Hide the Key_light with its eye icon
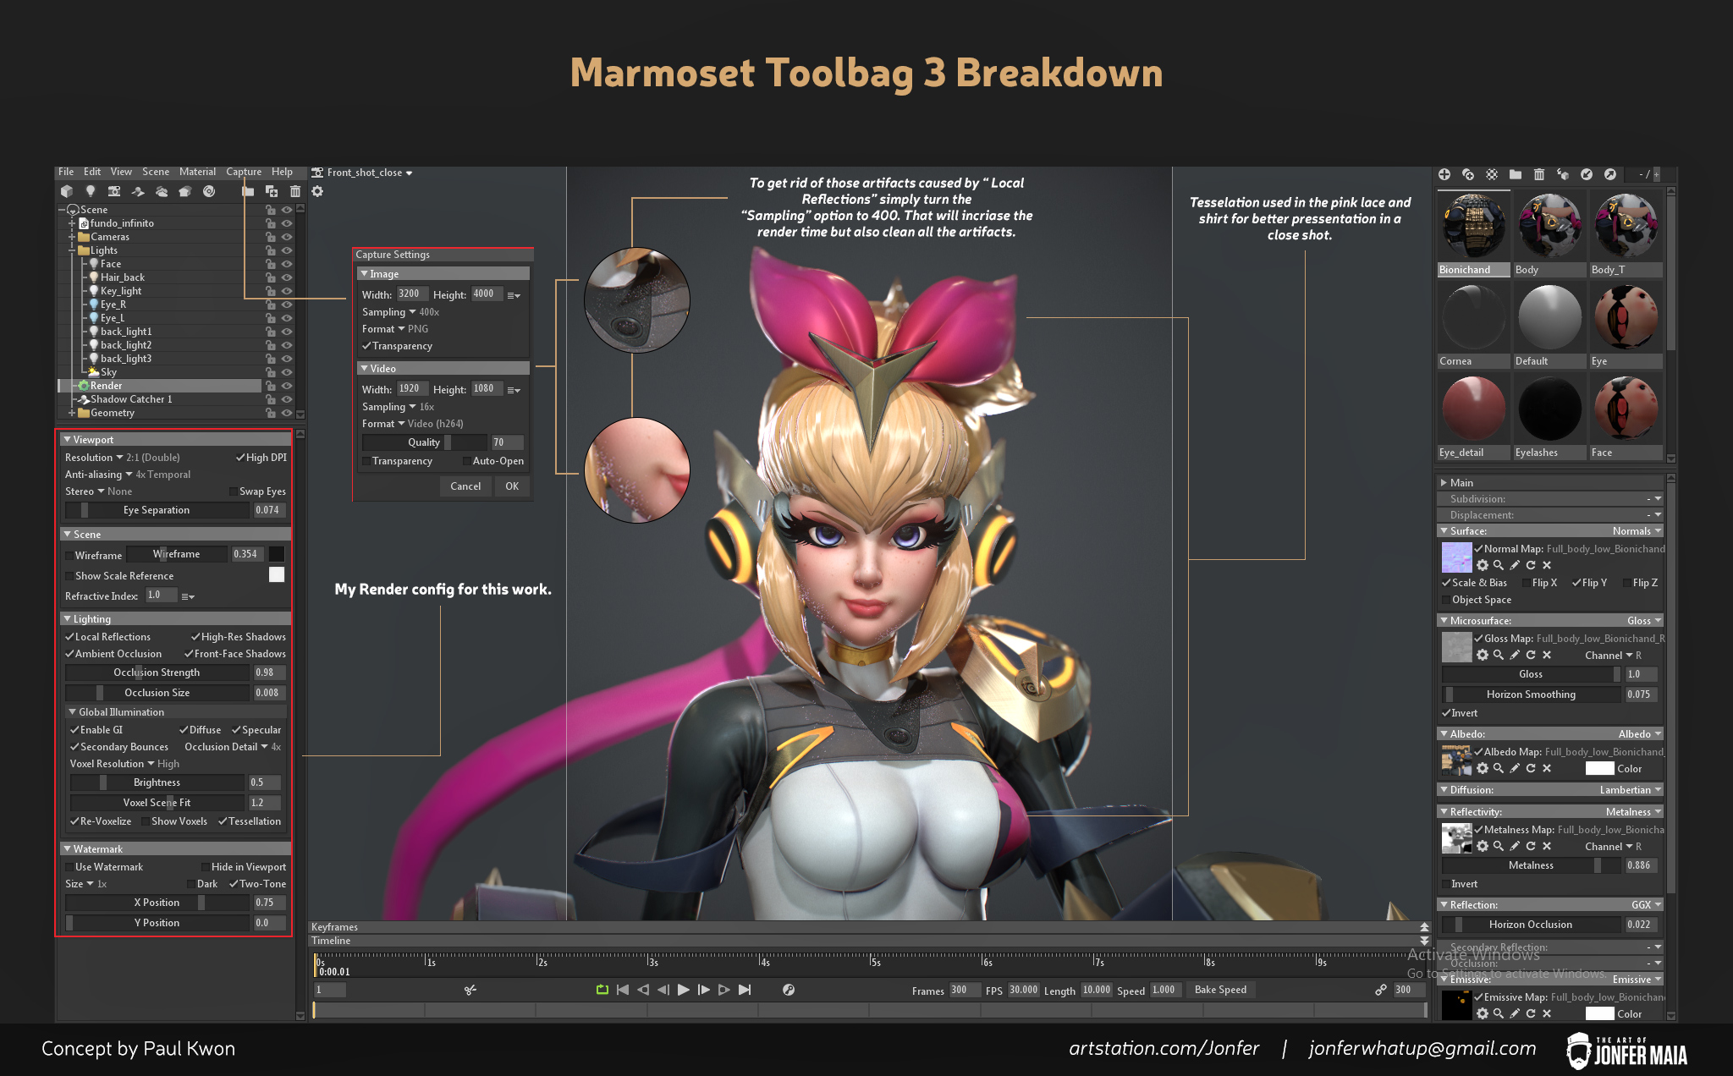 pos(287,291)
